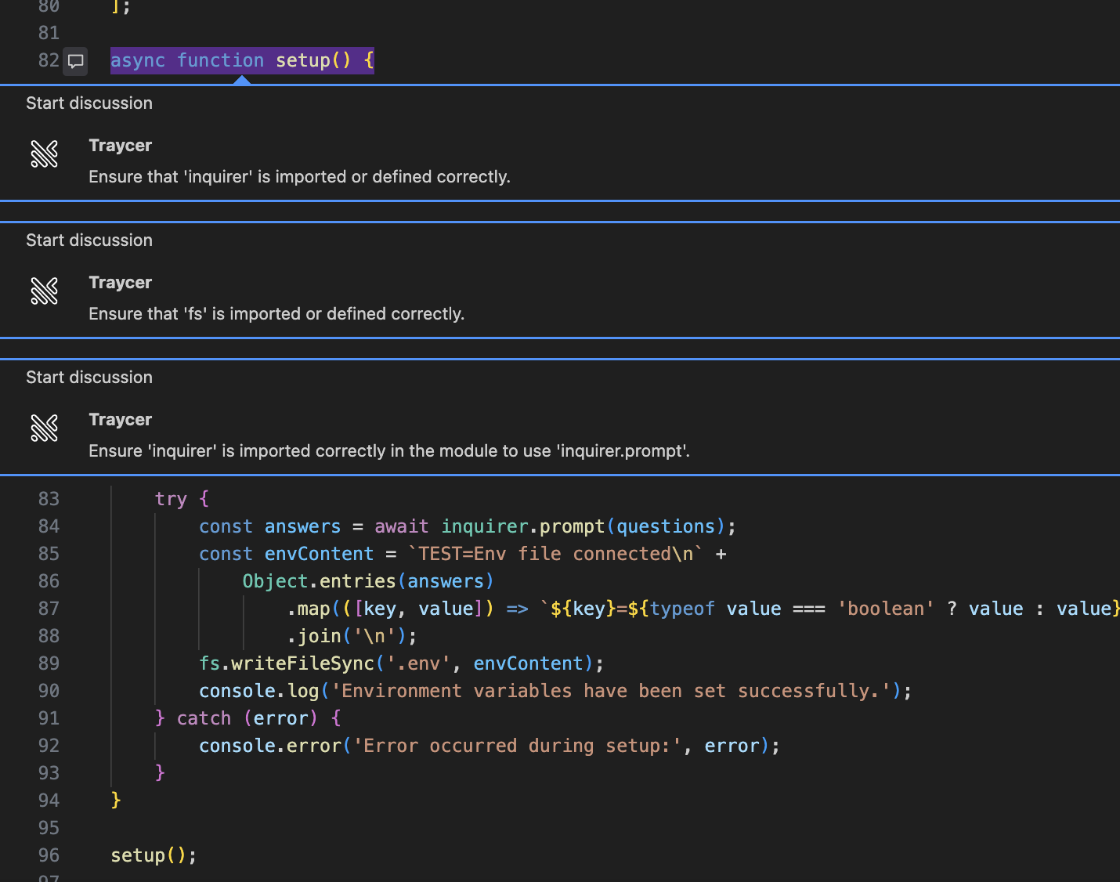Click the 'setup();' call on line 96
The width and height of the screenshot is (1120, 882).
coord(154,855)
